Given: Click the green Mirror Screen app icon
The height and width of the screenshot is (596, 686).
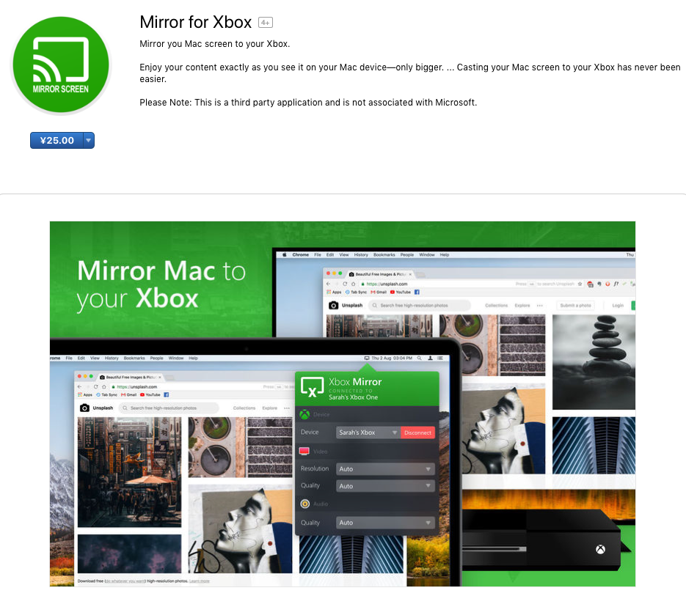Looking at the screenshot, I should (61, 65).
